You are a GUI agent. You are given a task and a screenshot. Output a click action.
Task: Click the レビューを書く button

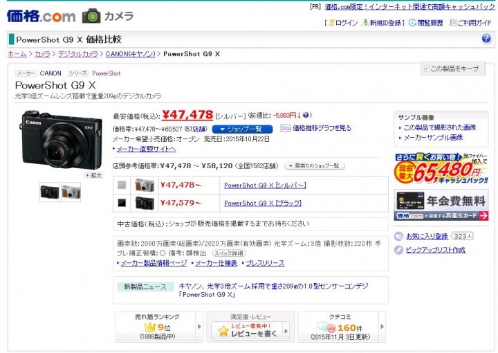250,331
